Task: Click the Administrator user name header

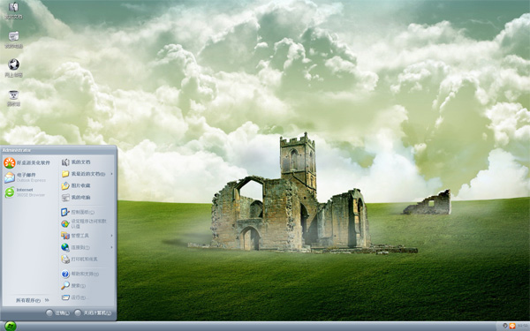Action: click(x=17, y=150)
